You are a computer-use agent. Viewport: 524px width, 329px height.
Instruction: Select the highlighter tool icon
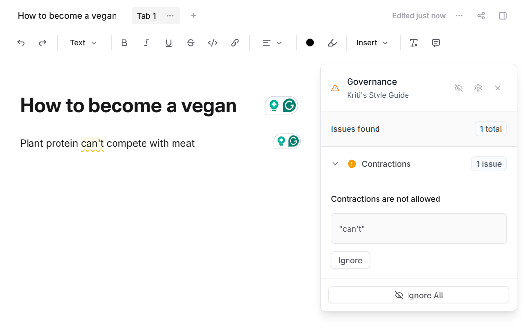coord(332,43)
